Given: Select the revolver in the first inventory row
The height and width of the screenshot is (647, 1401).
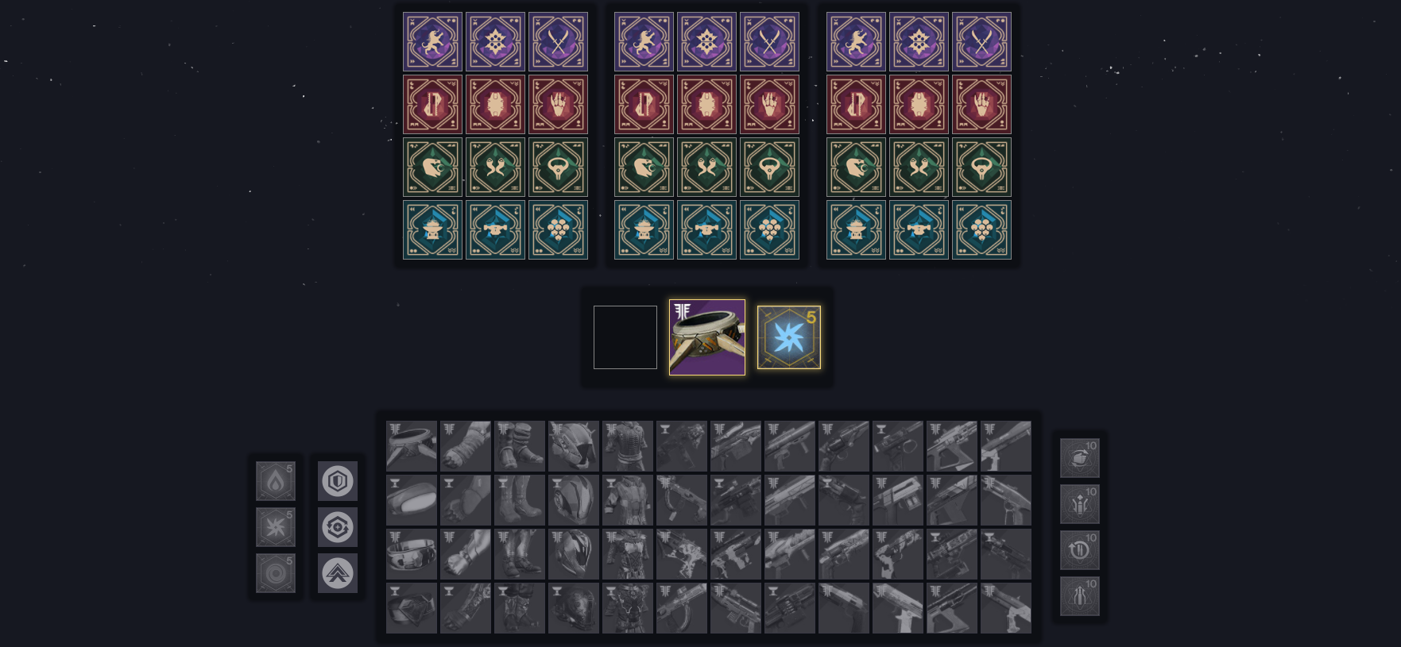Looking at the screenshot, I should (x=844, y=446).
